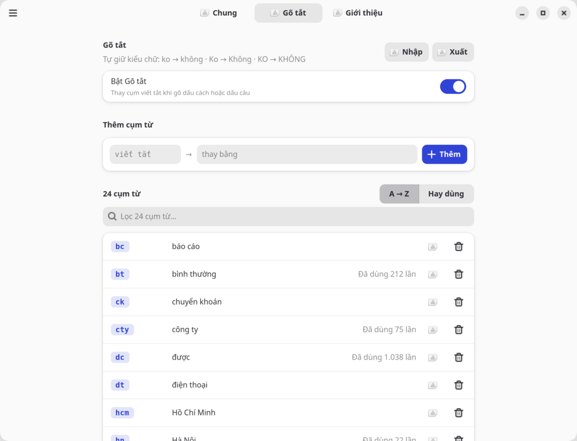Image resolution: width=577 pixels, height=441 pixels.
Task: Click the 'ck' abbreviation chip
Action: [x=120, y=302]
